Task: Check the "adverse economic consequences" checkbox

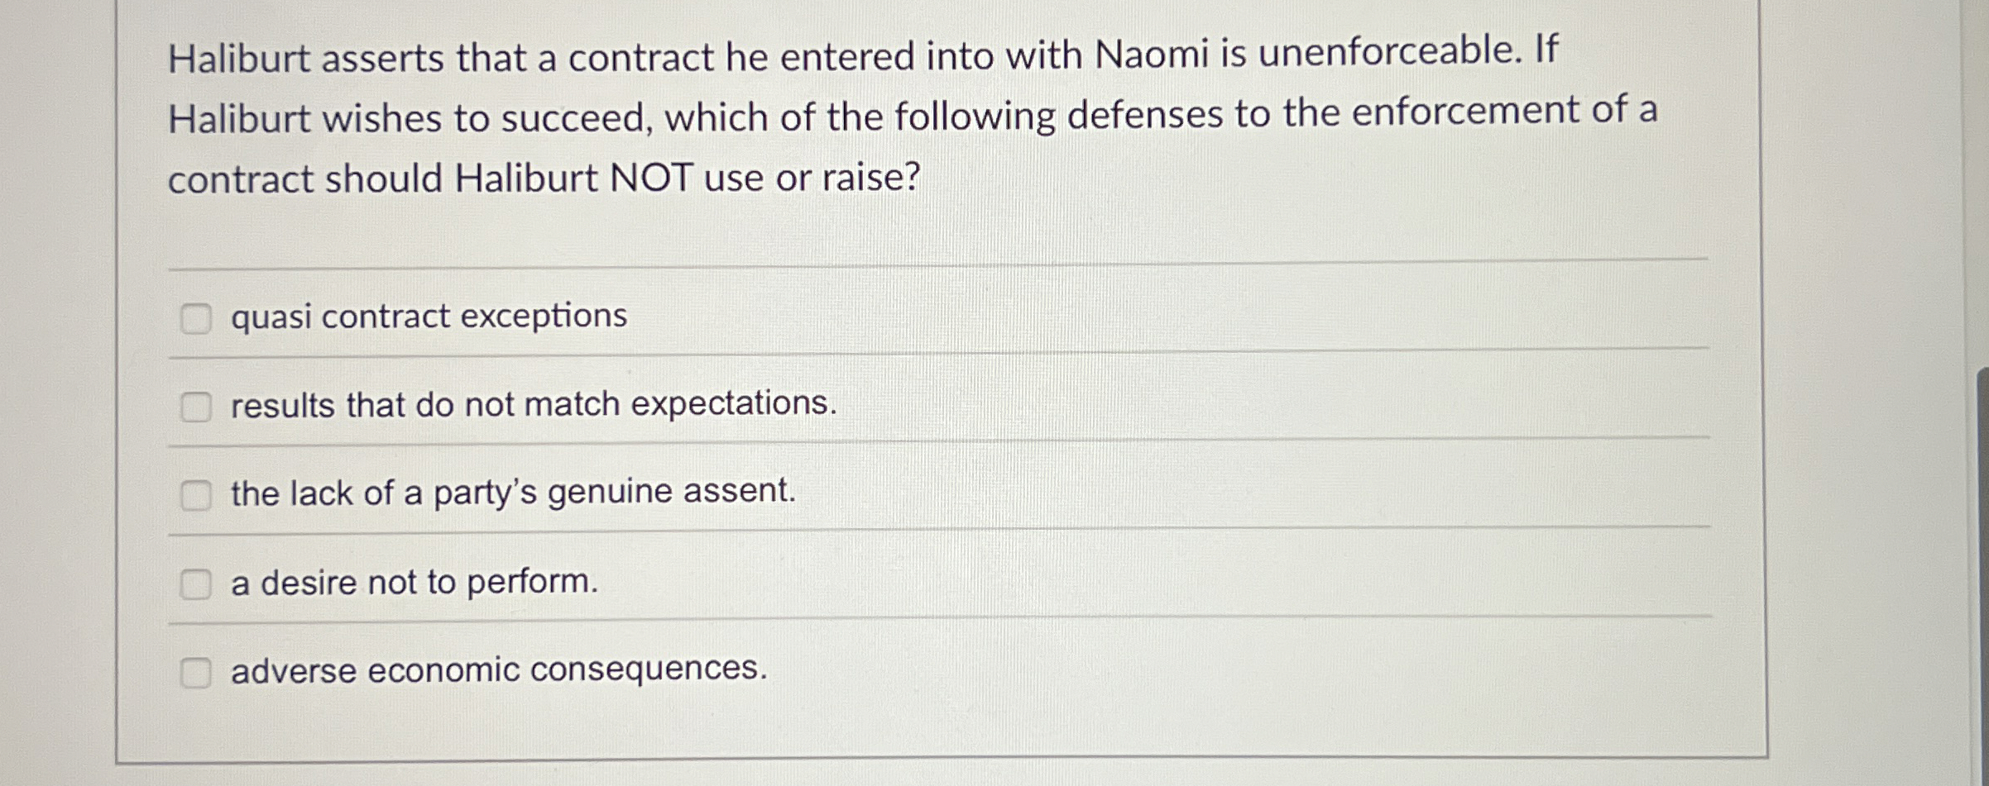Action: click(x=195, y=674)
